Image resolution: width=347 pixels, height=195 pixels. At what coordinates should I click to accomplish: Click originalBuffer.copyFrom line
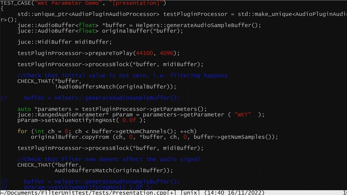[x=155, y=137]
